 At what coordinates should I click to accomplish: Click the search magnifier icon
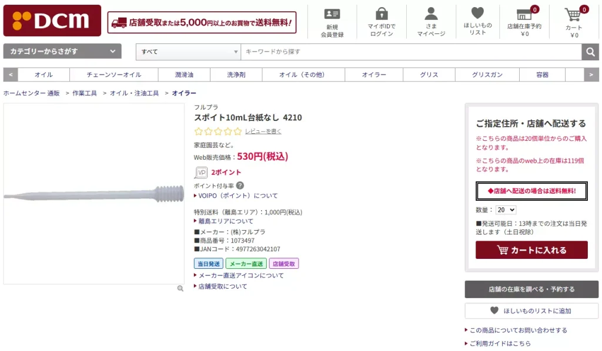pyautogui.click(x=591, y=52)
